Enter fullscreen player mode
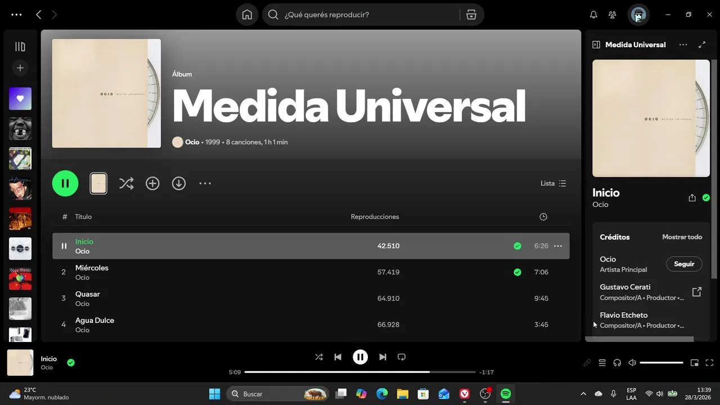 click(709, 363)
